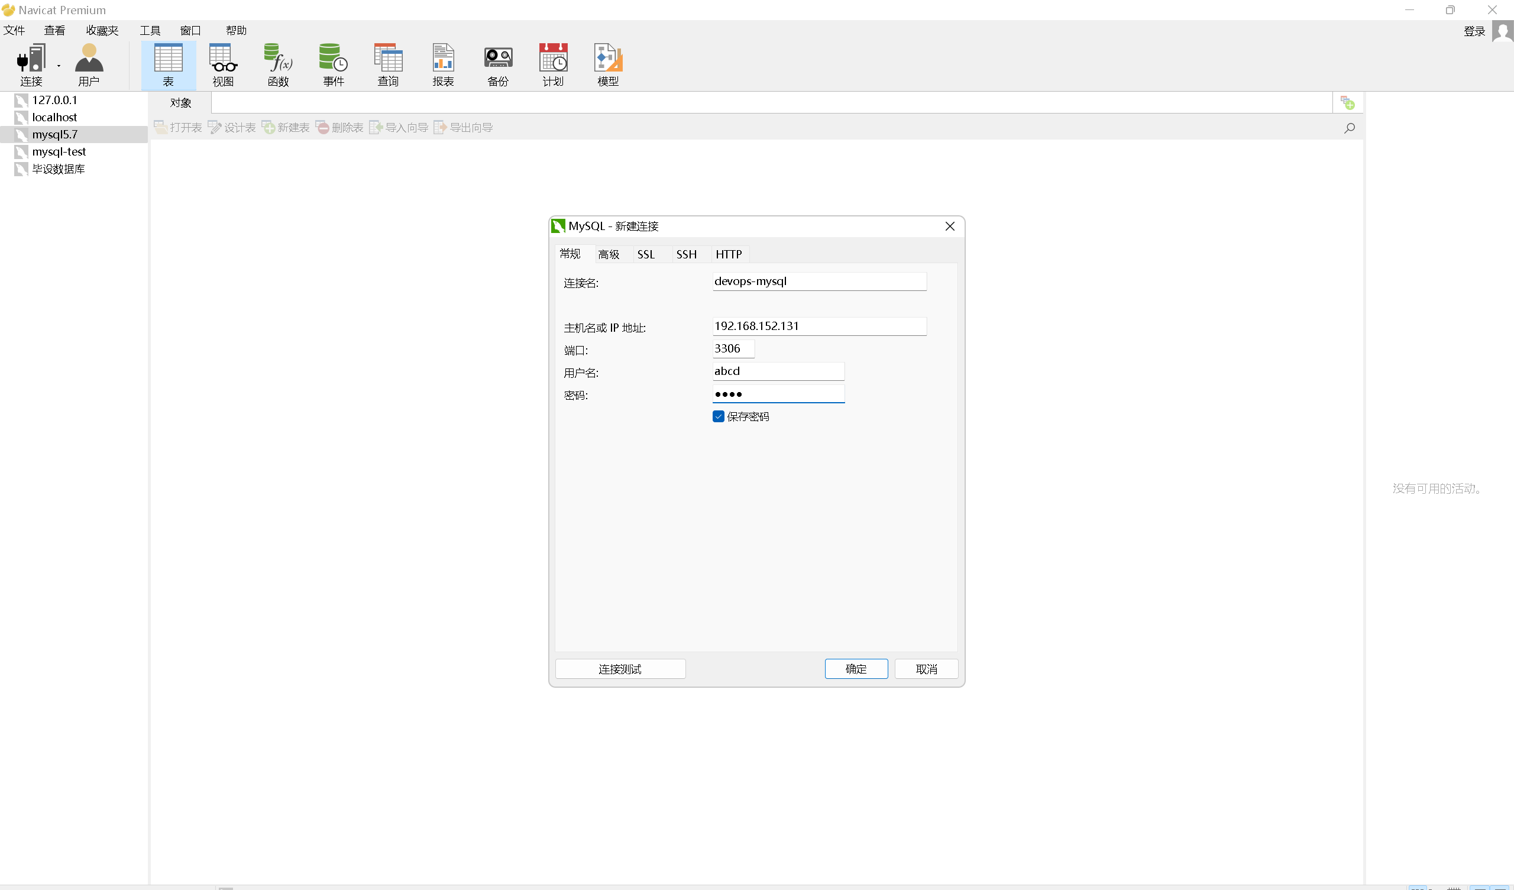Click the 连接 (Connection) toolbar icon
The width and height of the screenshot is (1514, 890).
coord(31,65)
